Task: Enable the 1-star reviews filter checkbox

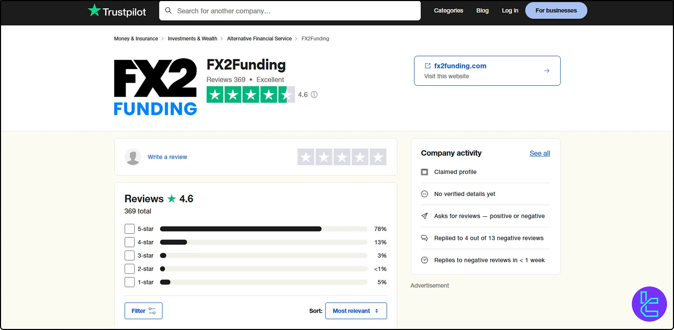Action: pyautogui.click(x=129, y=282)
